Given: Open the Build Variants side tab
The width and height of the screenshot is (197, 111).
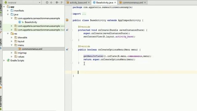Looking at the screenshot, I should coord(1,103).
